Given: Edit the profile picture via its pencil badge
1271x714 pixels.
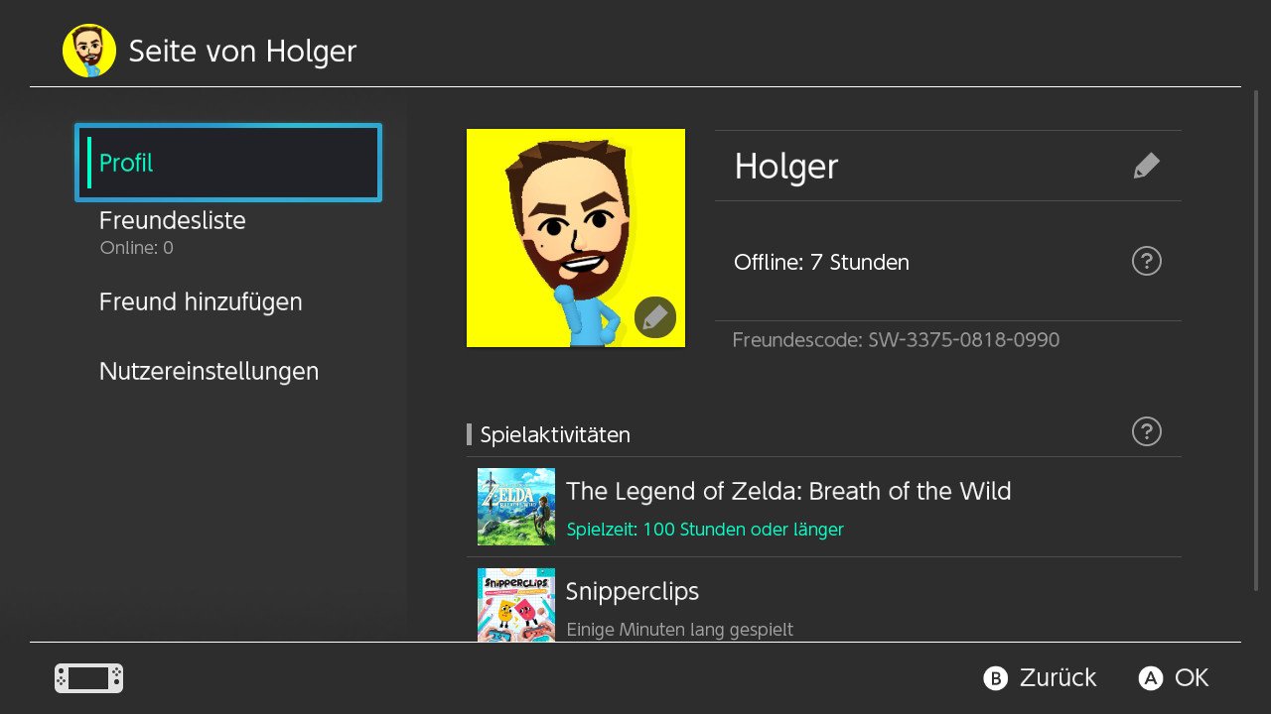Looking at the screenshot, I should (x=655, y=317).
